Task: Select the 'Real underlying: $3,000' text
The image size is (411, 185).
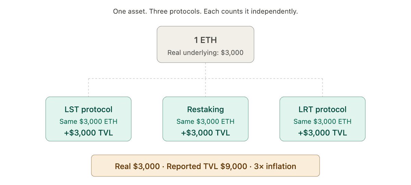Action: pos(206,53)
